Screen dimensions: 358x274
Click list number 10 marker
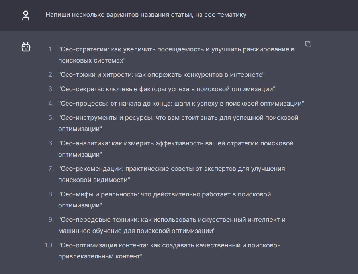click(49, 245)
